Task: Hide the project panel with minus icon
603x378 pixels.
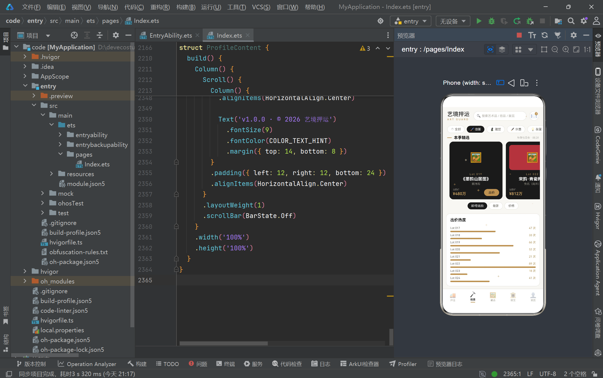Action: (128, 35)
